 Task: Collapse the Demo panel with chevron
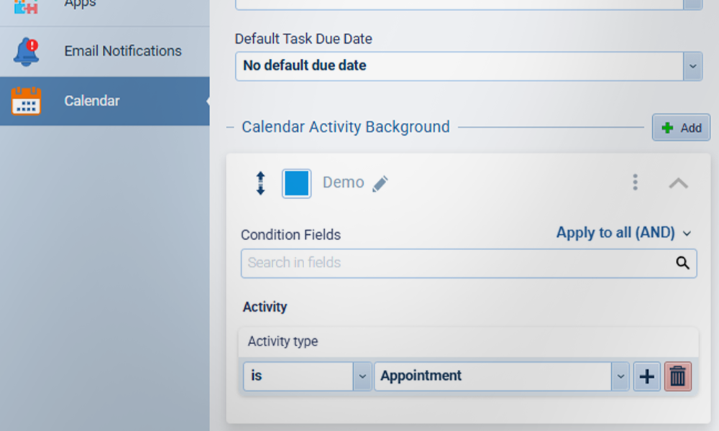click(678, 183)
